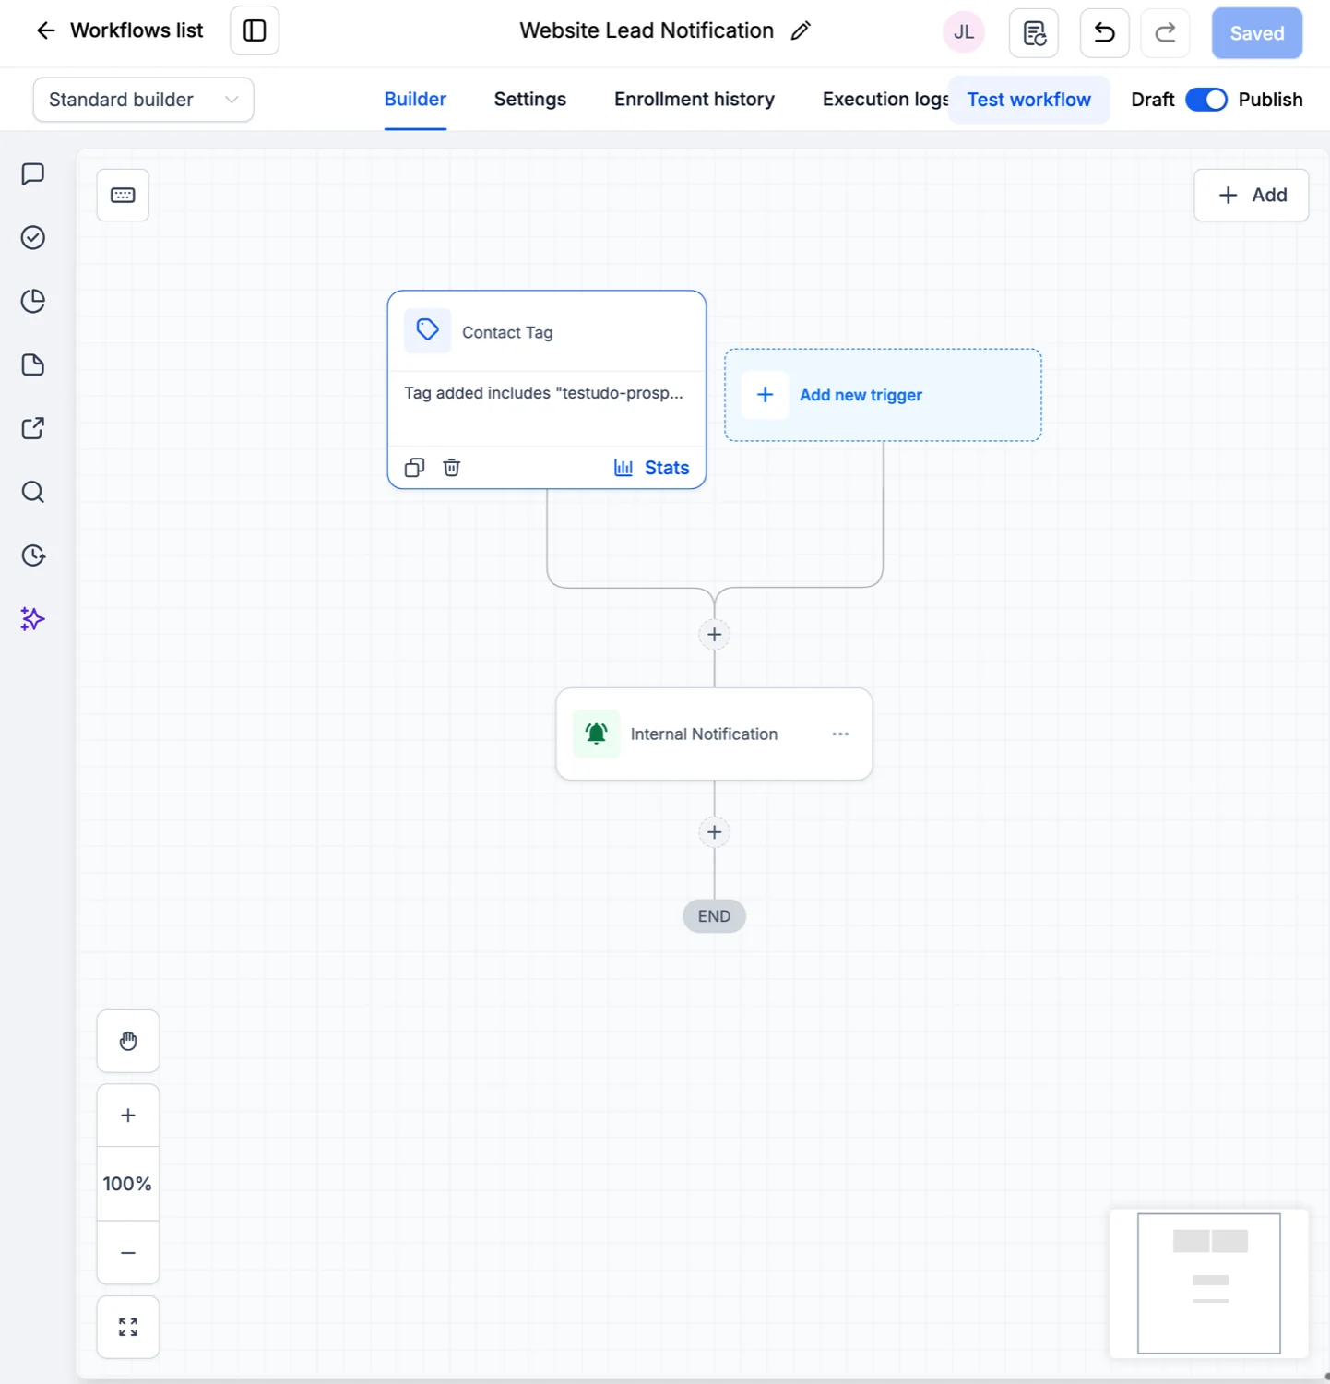Open the Internal Notification three-dot menu
1330x1384 pixels.
(x=840, y=734)
